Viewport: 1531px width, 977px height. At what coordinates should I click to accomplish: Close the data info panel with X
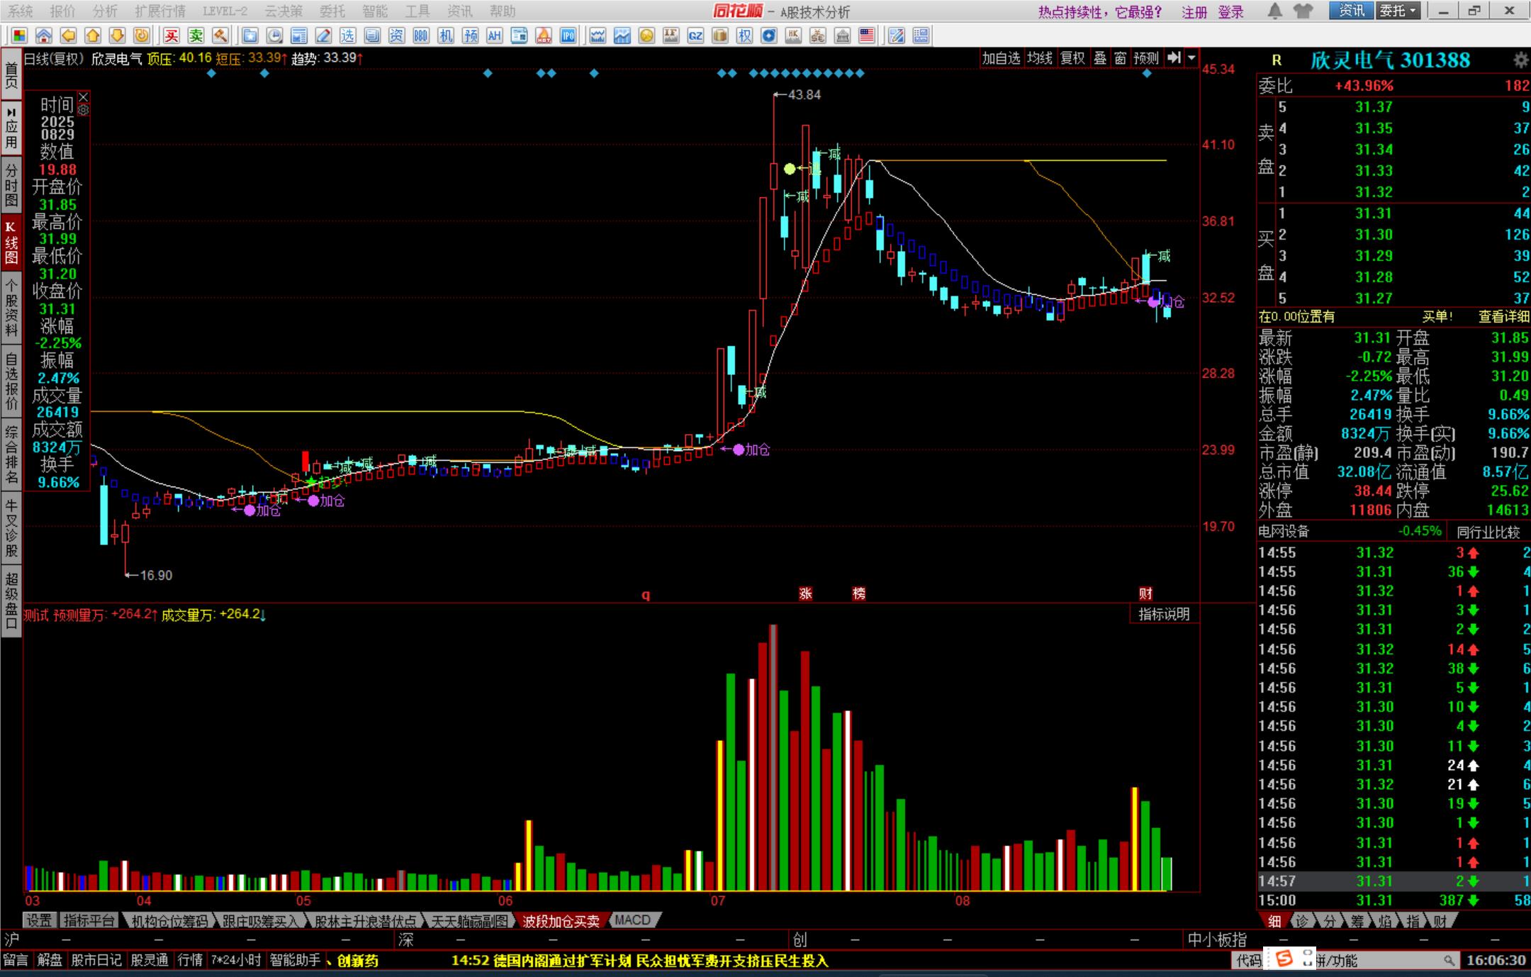point(84,96)
